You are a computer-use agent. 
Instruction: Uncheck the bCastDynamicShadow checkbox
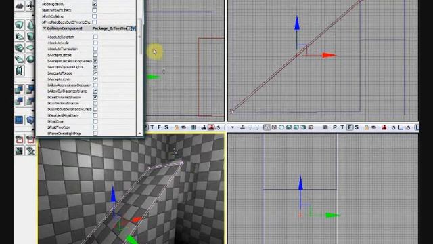point(95,97)
